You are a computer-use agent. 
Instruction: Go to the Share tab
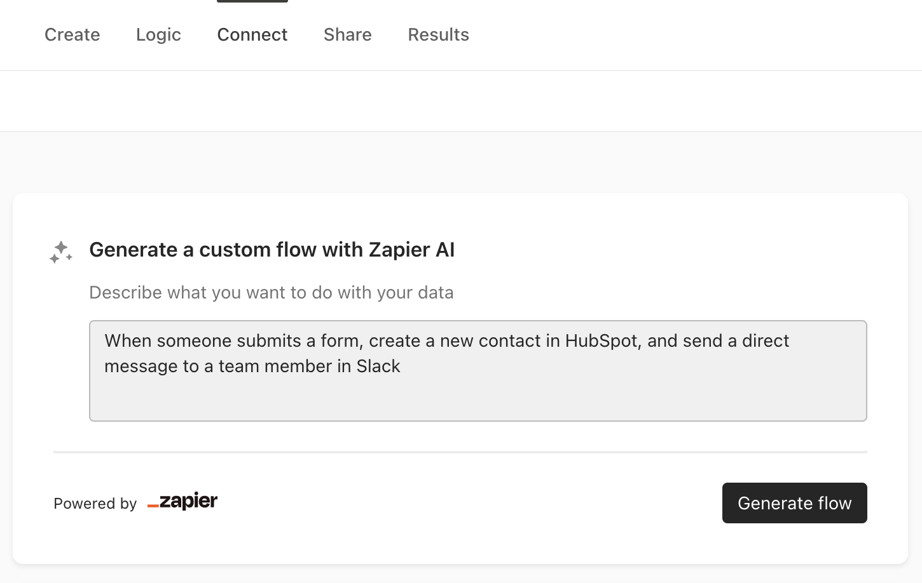[x=348, y=34]
